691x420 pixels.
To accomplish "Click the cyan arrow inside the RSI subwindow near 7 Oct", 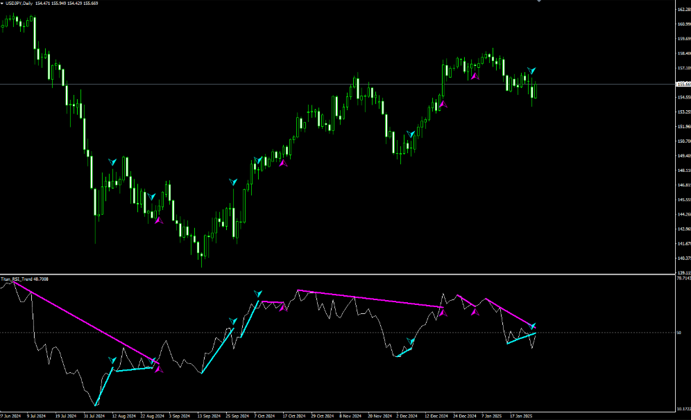I will 258,292.
